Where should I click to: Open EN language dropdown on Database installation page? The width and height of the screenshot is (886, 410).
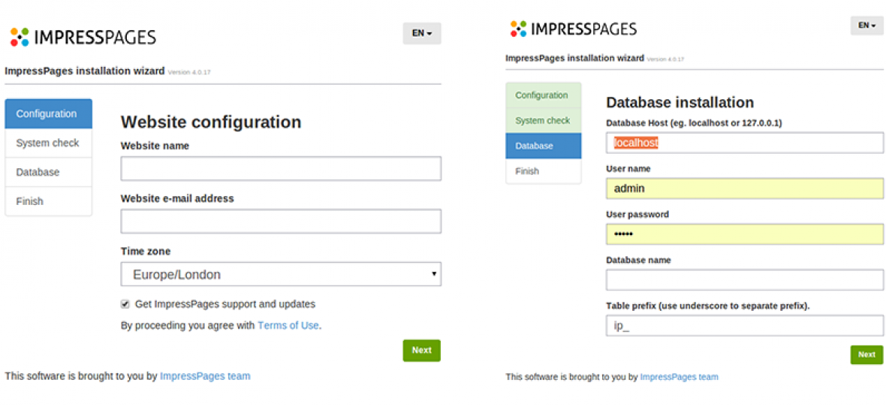[866, 26]
